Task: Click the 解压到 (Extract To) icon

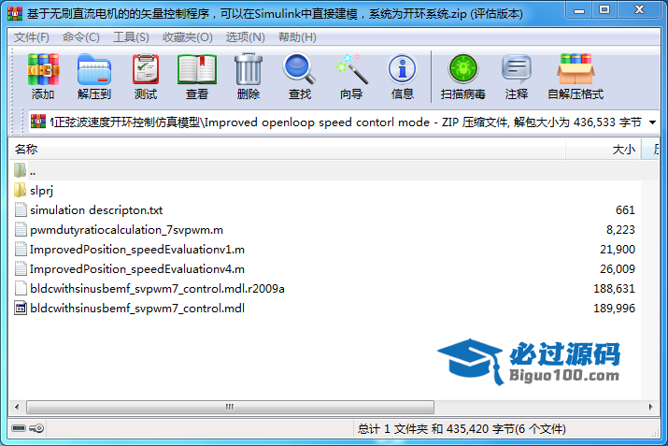Action: (x=94, y=69)
